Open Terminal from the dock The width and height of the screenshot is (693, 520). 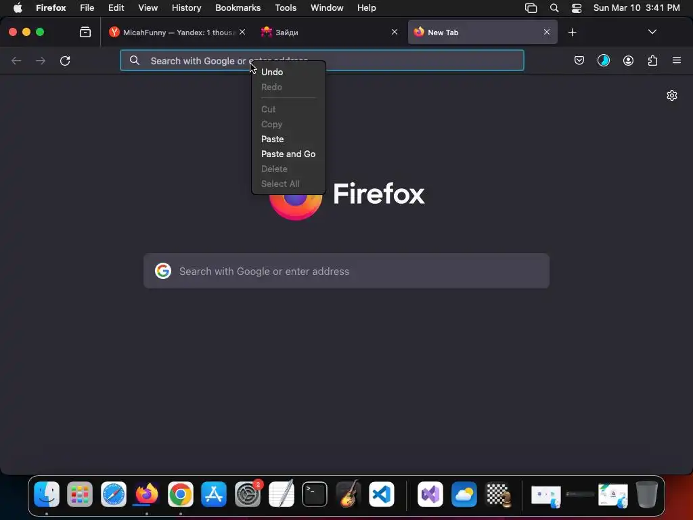pos(315,494)
